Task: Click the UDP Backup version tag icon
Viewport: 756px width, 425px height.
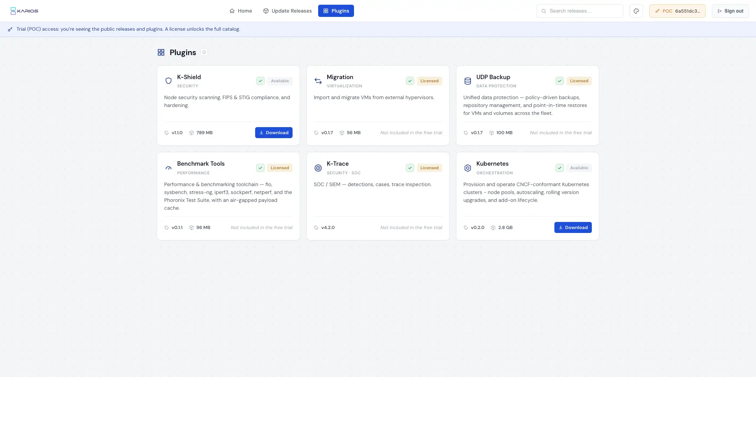Action: [466, 133]
